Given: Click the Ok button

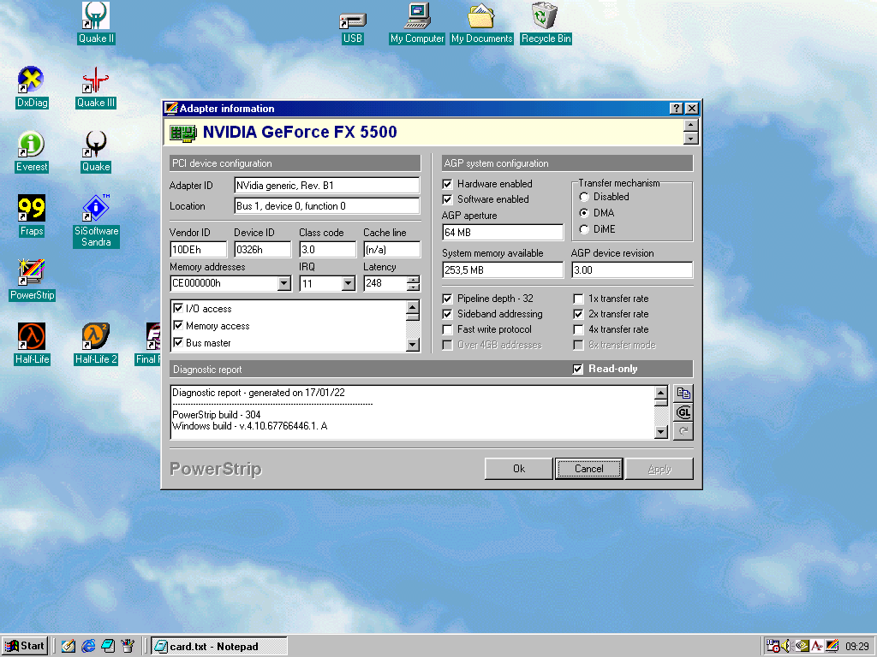Looking at the screenshot, I should pyautogui.click(x=519, y=469).
